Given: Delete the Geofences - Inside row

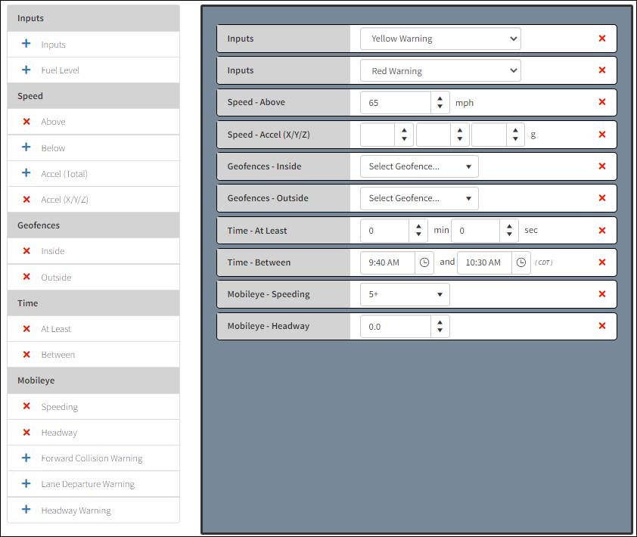Looking at the screenshot, I should (x=602, y=166).
